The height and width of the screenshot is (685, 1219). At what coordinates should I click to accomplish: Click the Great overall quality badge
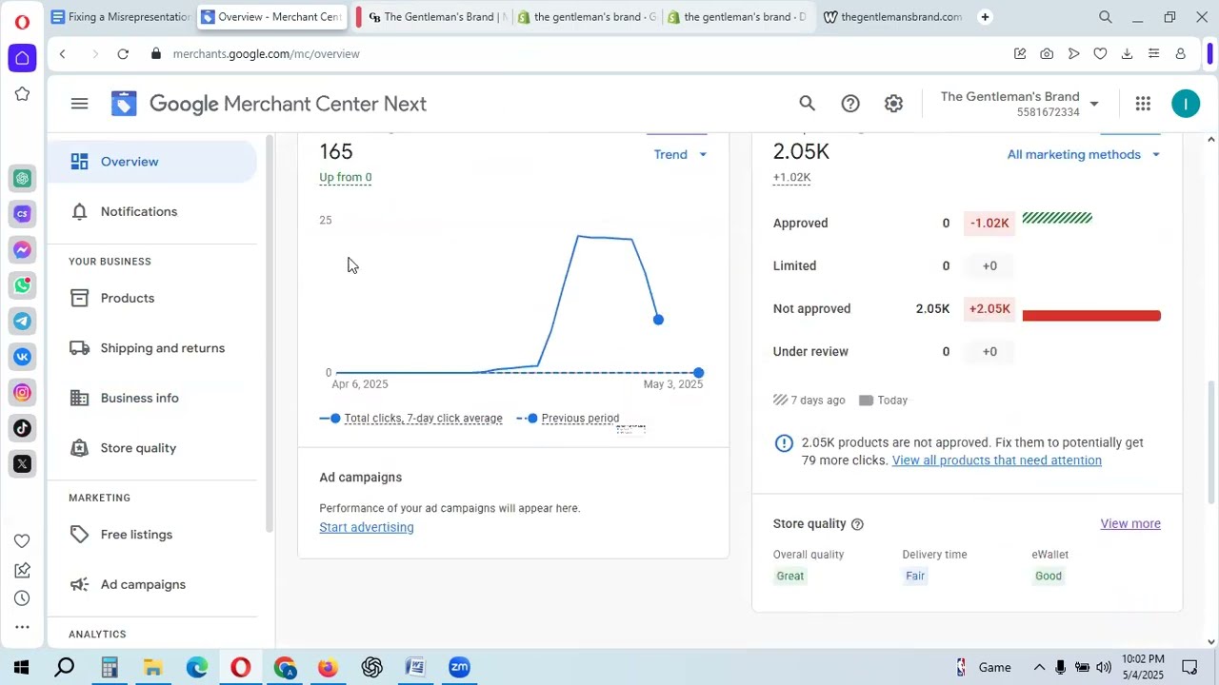coord(789,576)
